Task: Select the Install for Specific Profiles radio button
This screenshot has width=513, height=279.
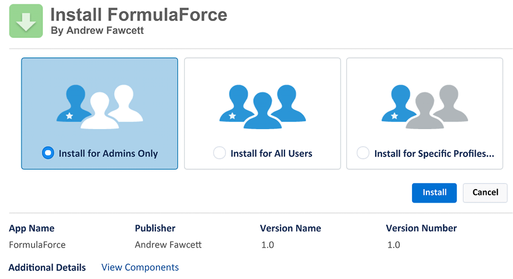Action: [x=363, y=153]
